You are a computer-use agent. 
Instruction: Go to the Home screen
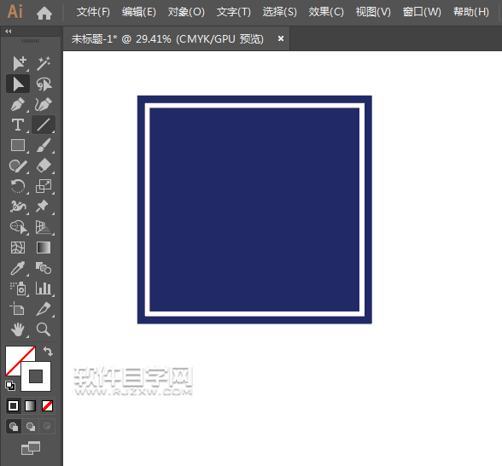[44, 13]
